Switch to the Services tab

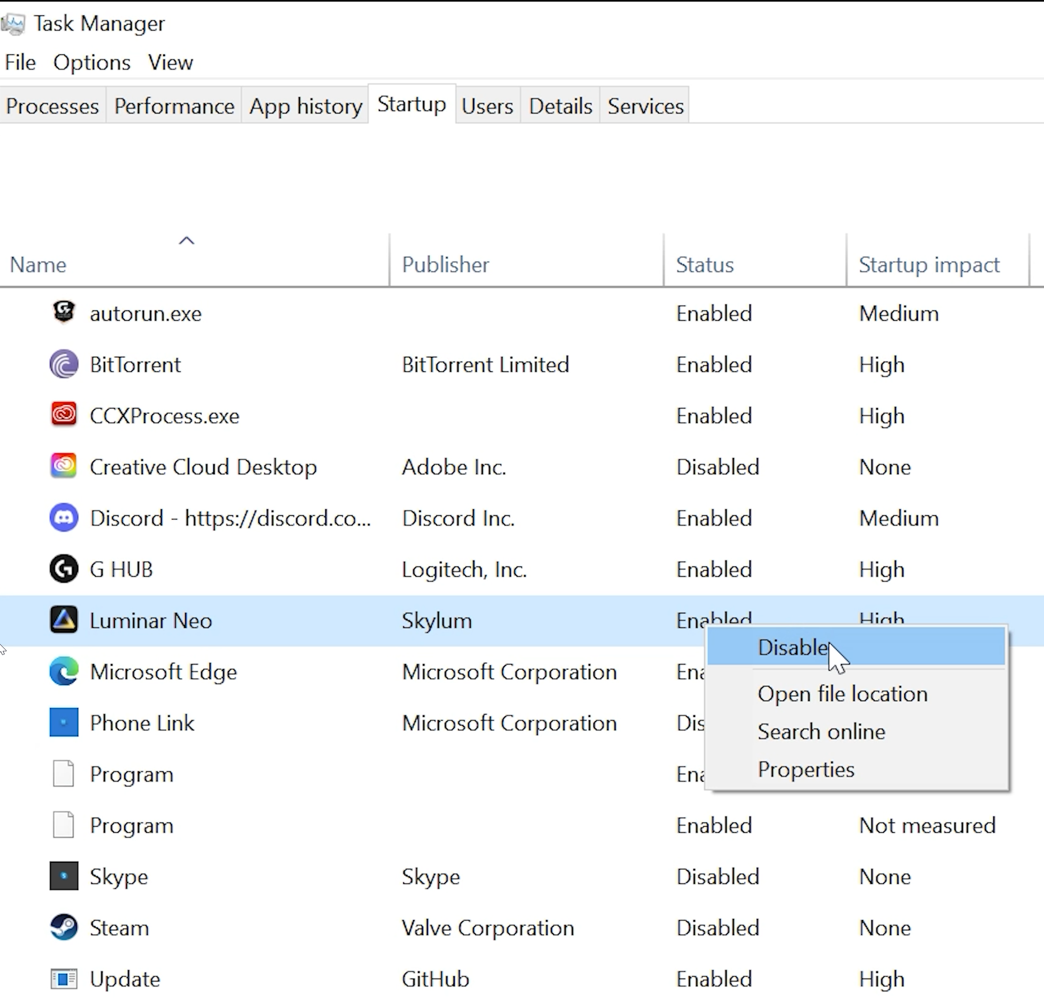[646, 106]
